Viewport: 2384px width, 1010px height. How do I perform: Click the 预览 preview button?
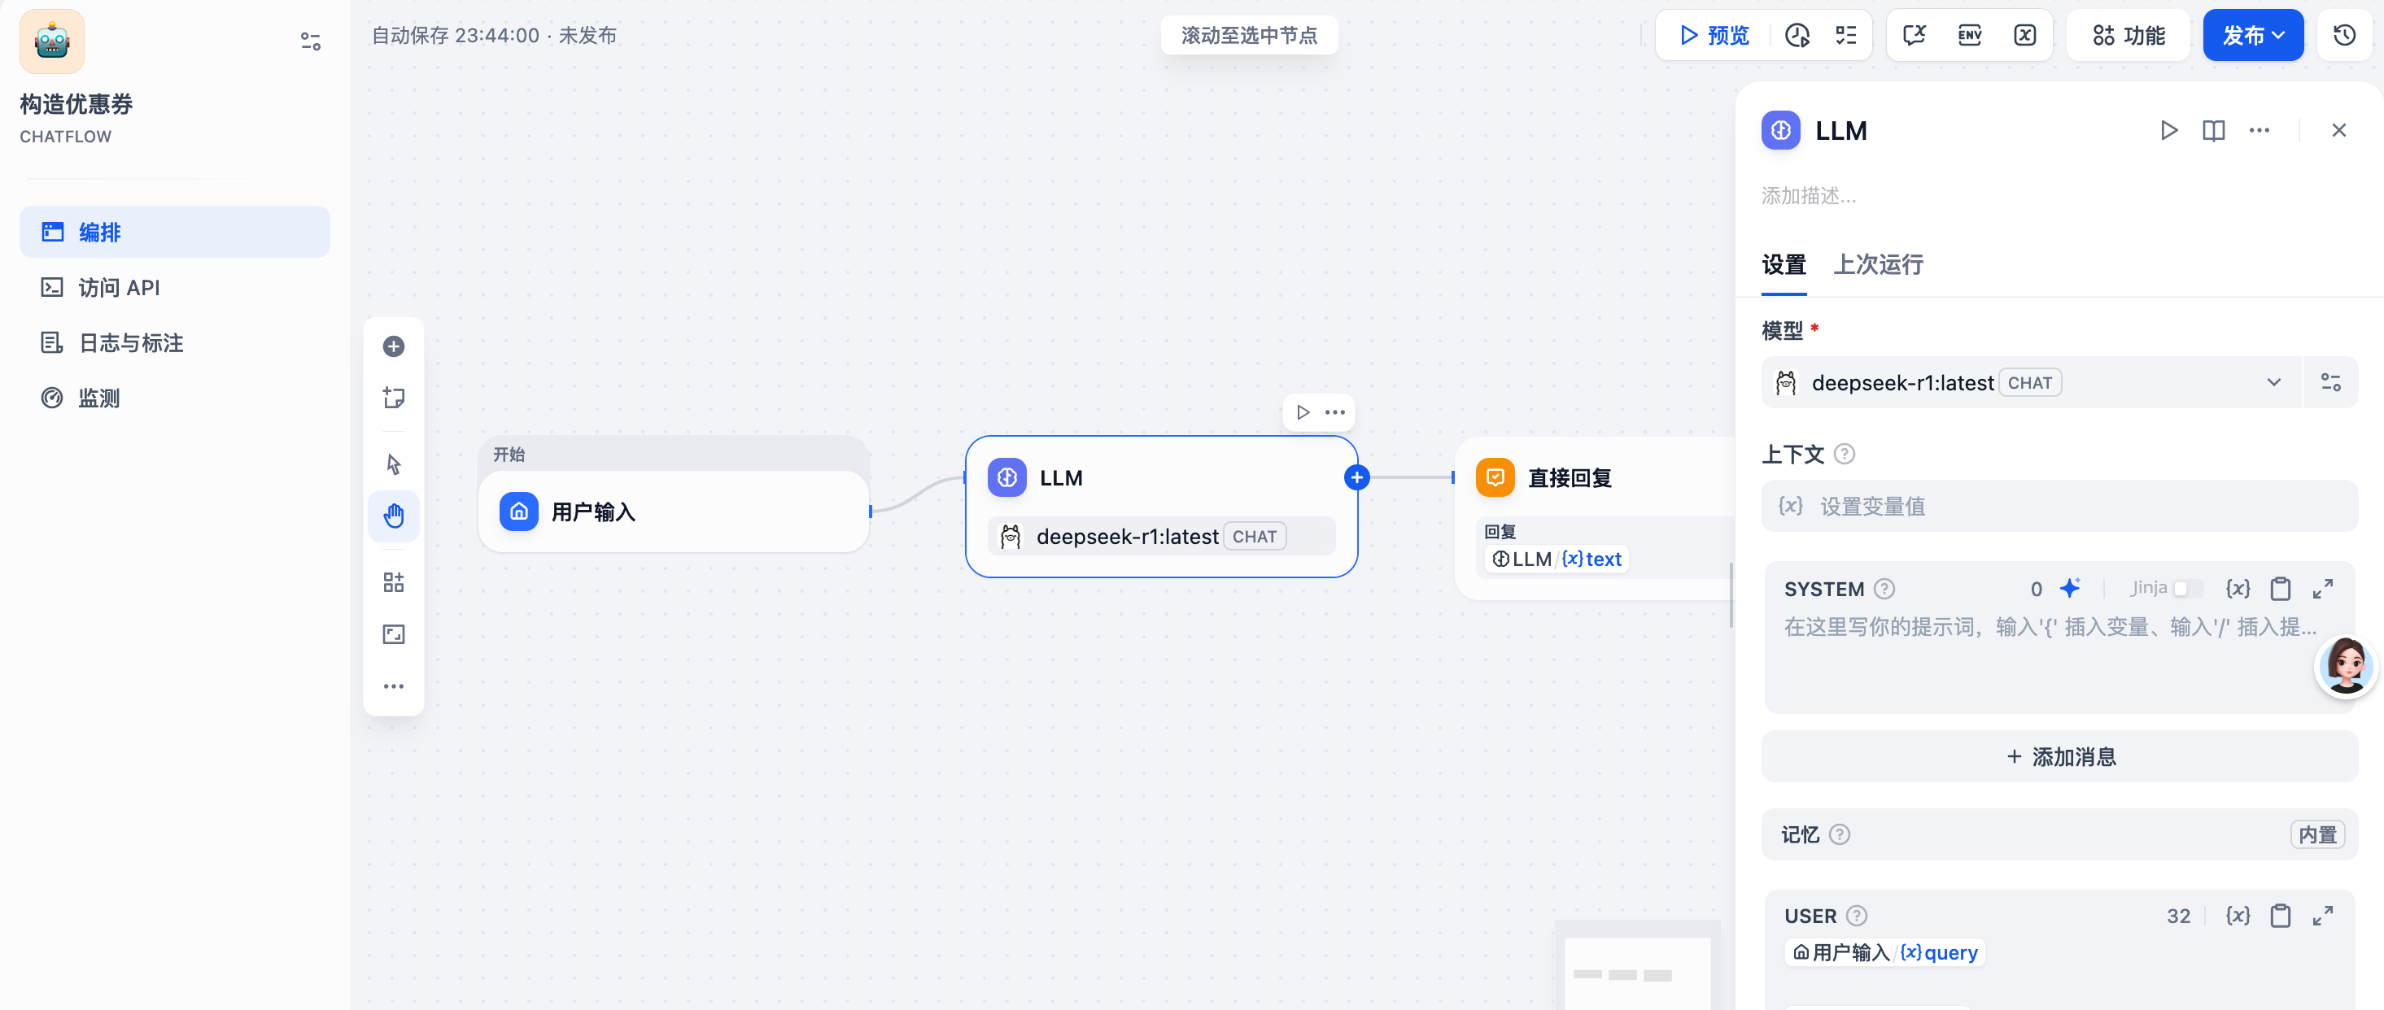click(1715, 35)
